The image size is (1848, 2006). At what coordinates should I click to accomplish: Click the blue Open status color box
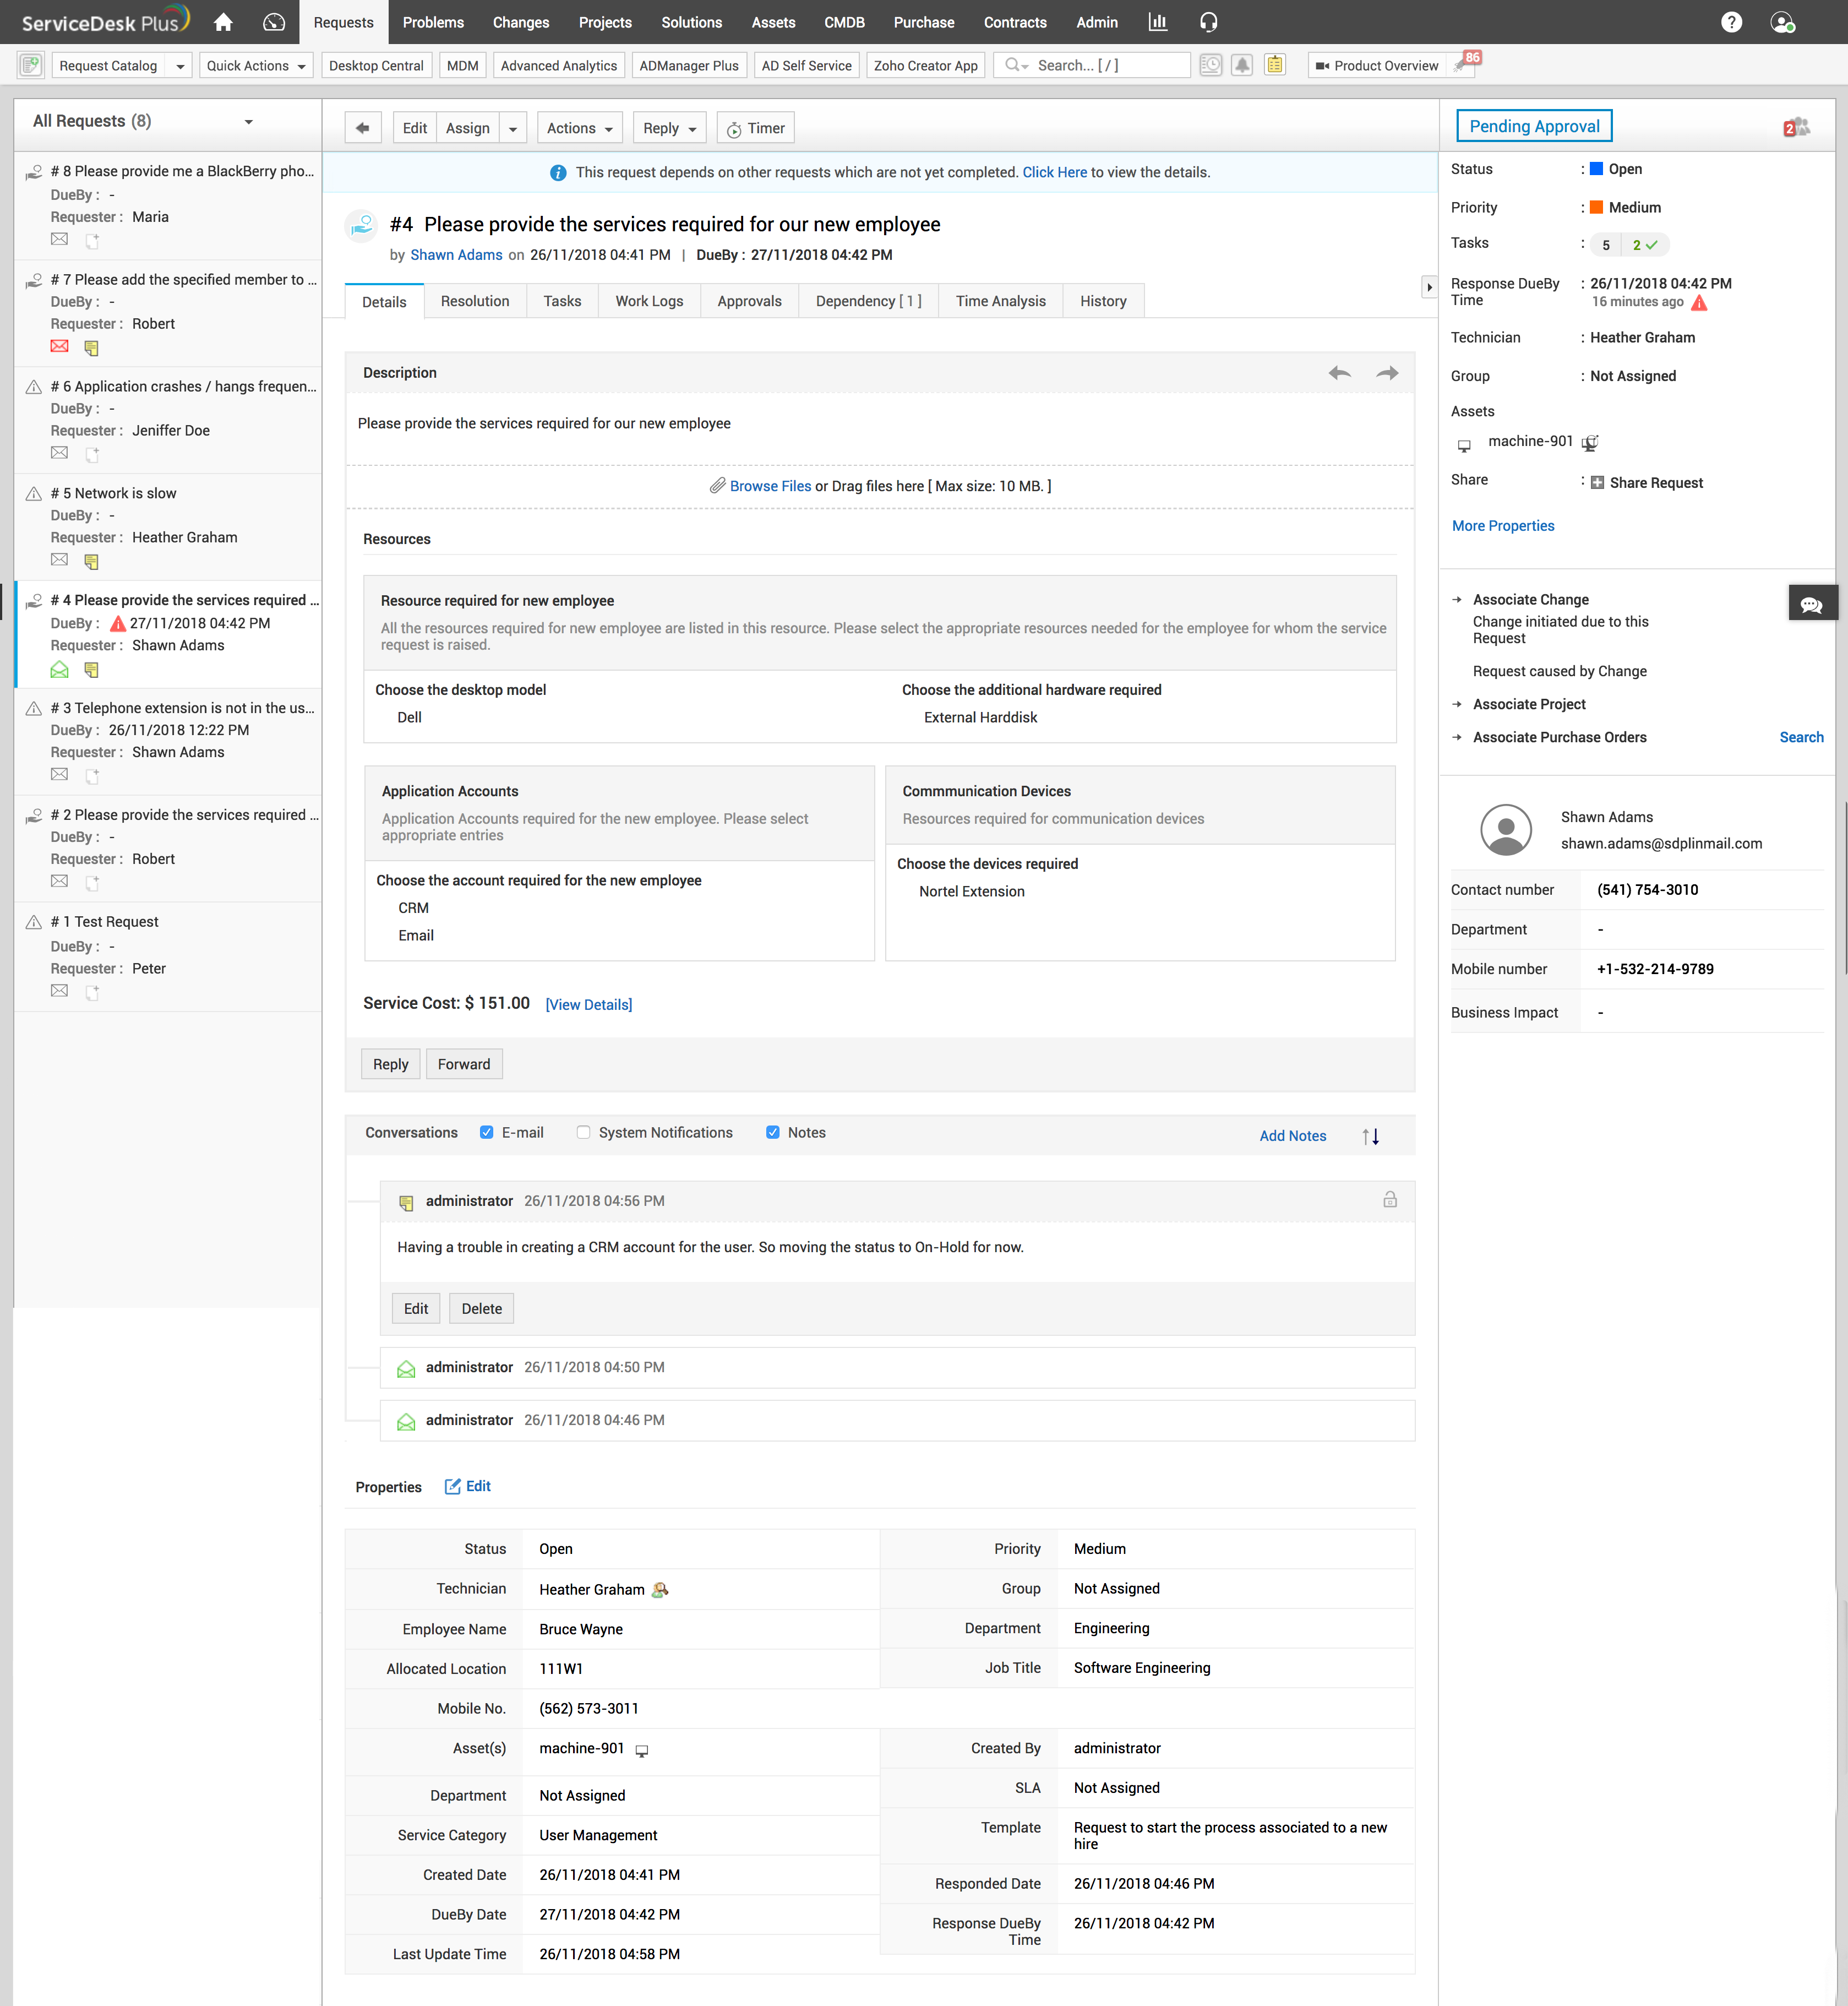(1597, 168)
